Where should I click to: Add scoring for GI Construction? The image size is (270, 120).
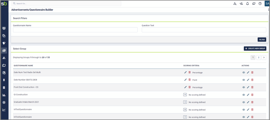pos(185,95)
